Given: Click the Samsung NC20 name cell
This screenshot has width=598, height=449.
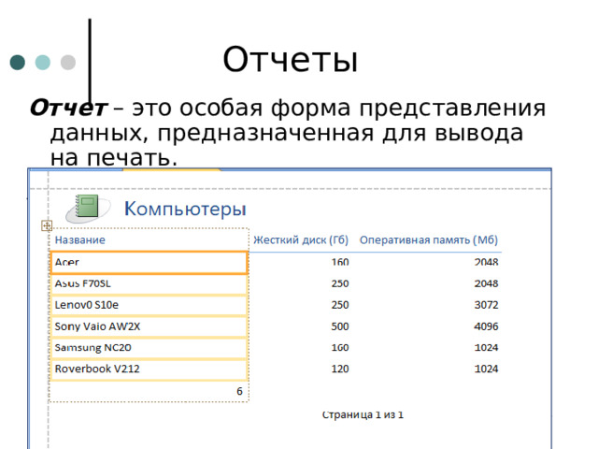Looking at the screenshot, I should tap(149, 347).
